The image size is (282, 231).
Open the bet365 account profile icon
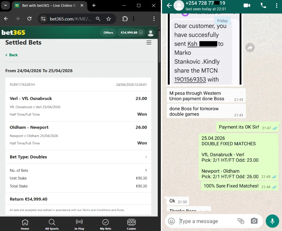coord(151,33)
